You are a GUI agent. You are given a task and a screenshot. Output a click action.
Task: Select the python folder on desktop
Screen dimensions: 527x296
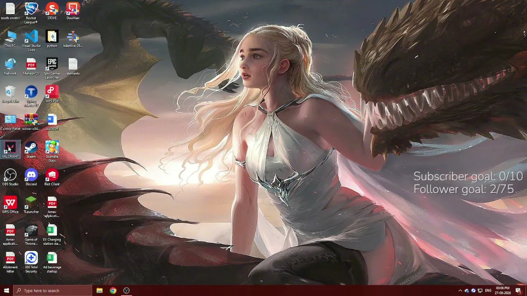coord(52,39)
